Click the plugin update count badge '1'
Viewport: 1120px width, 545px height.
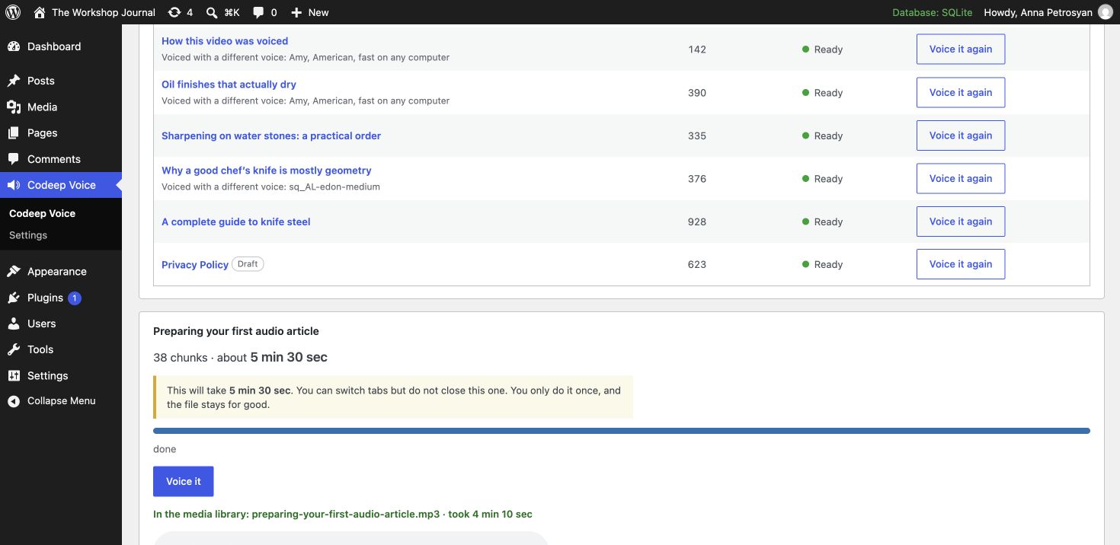(x=75, y=298)
